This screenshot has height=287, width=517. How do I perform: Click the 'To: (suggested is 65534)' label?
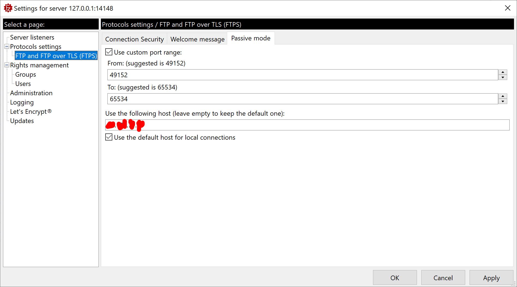(142, 87)
